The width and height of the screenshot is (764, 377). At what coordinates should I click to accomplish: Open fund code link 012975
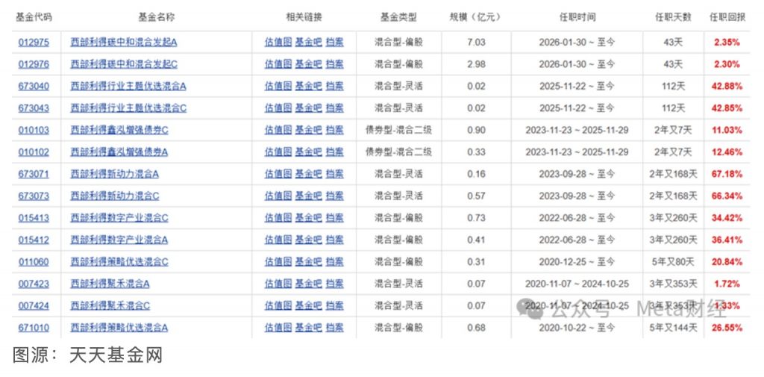point(34,42)
